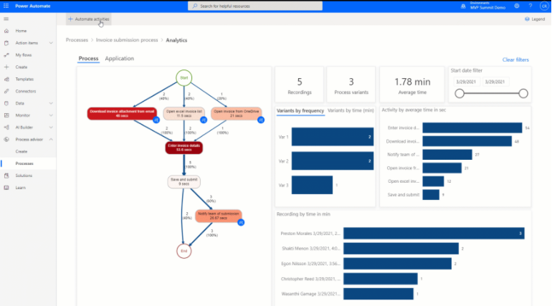Select Variants by frequency tab
This screenshot has width=552, height=306.
pos(300,110)
